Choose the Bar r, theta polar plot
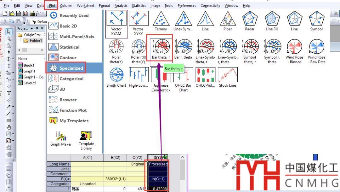340x192 pixels. pos(183,49)
